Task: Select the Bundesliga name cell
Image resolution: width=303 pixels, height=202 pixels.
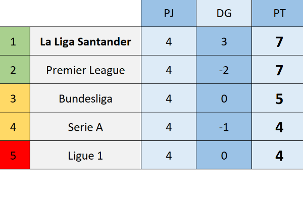Action: (85, 98)
